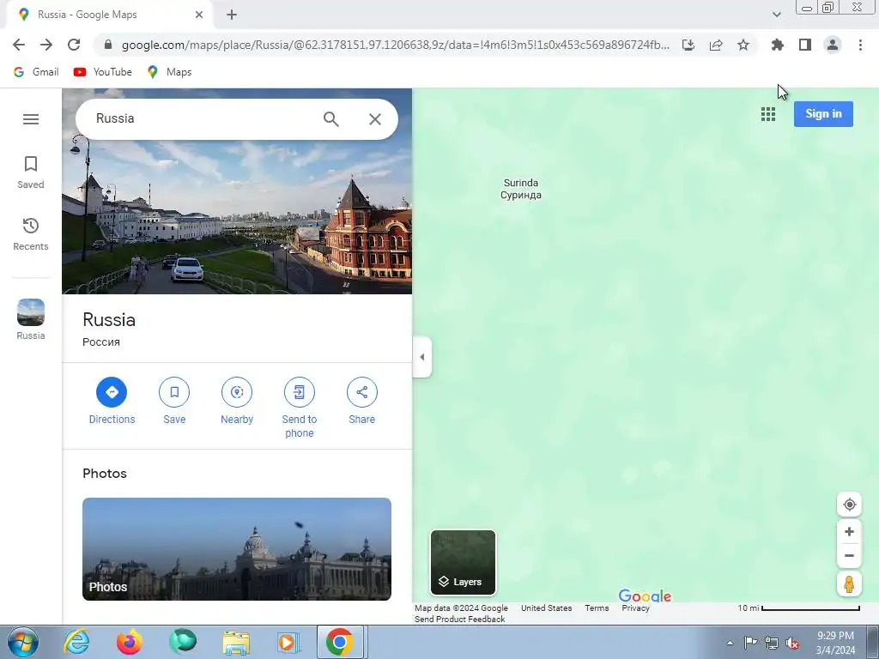Open the Google Maps hamburger menu

(31, 118)
